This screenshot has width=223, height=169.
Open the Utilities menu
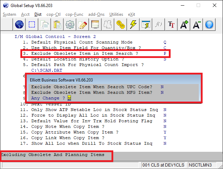116,14
